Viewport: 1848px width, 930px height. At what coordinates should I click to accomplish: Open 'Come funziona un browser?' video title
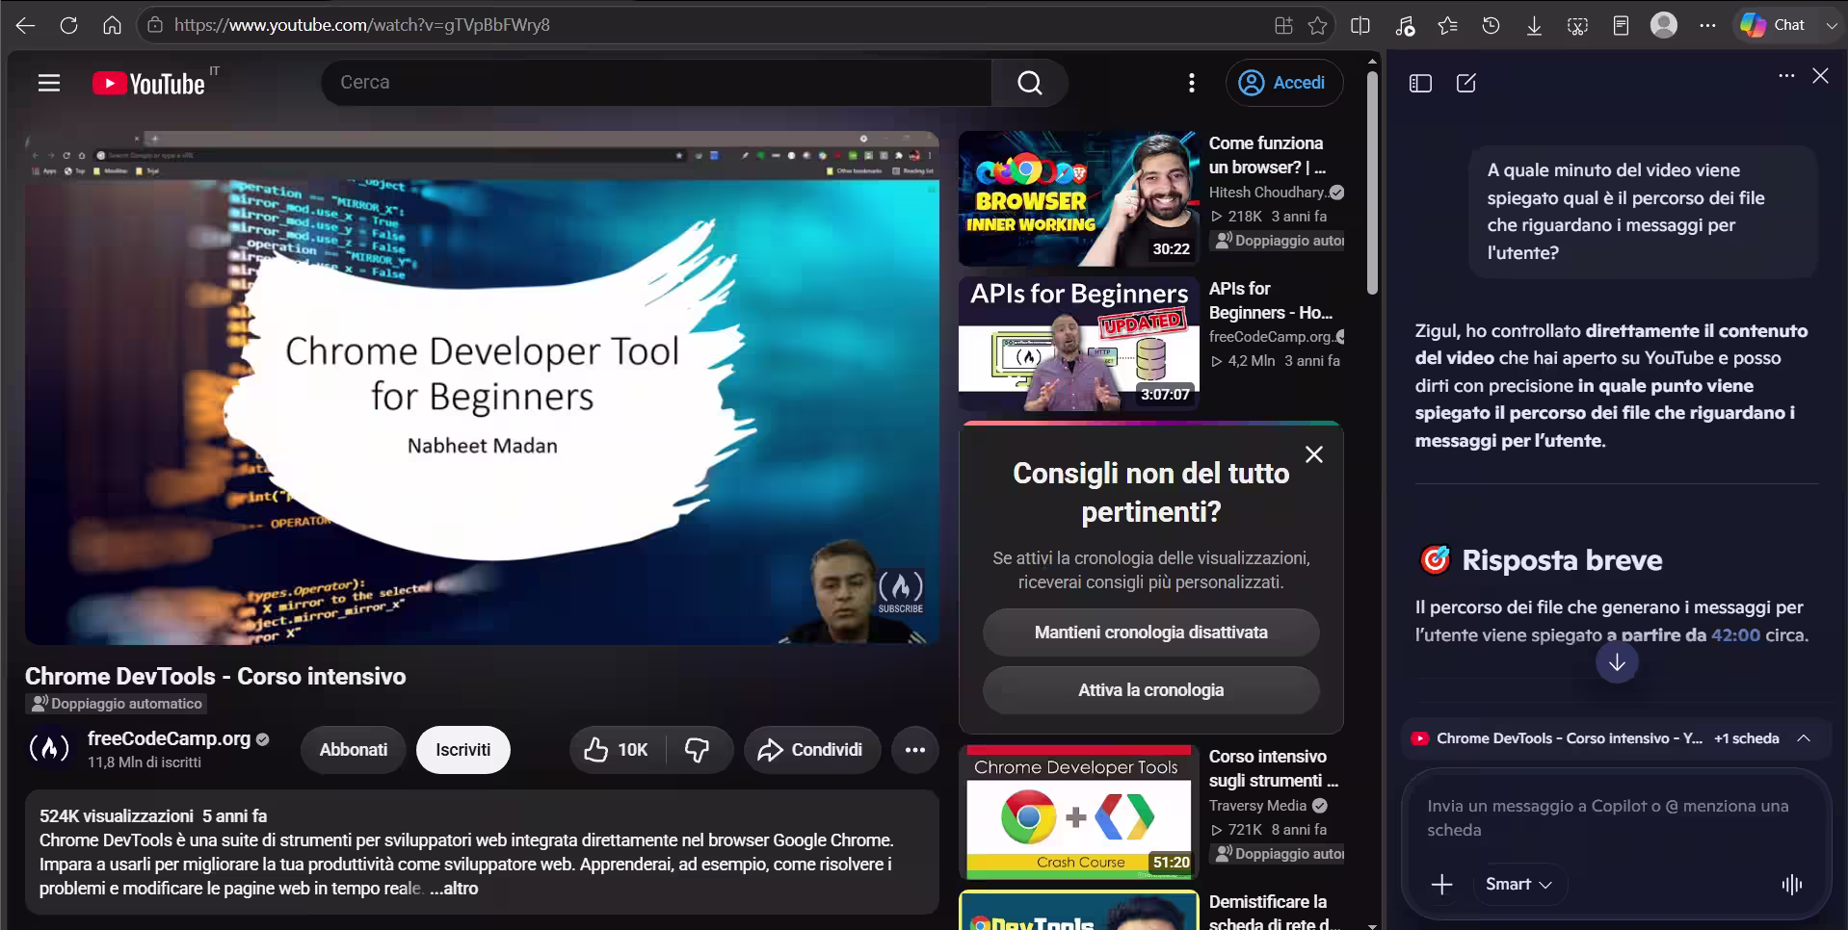click(x=1267, y=155)
